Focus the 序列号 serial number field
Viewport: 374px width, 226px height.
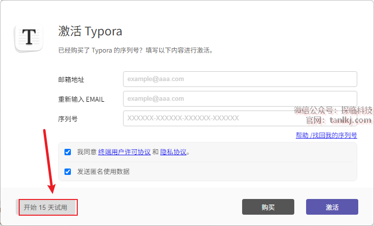[x=240, y=118]
